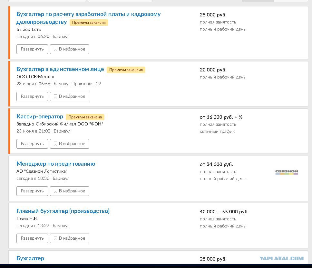Open the bottom Бухгалтер vacancy link
Screen dimensions: 312x268
(30, 258)
